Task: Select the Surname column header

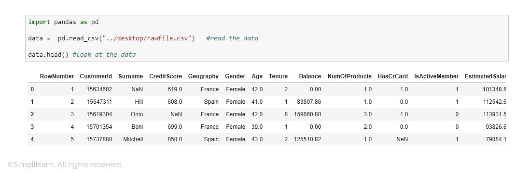Action: click(x=131, y=76)
